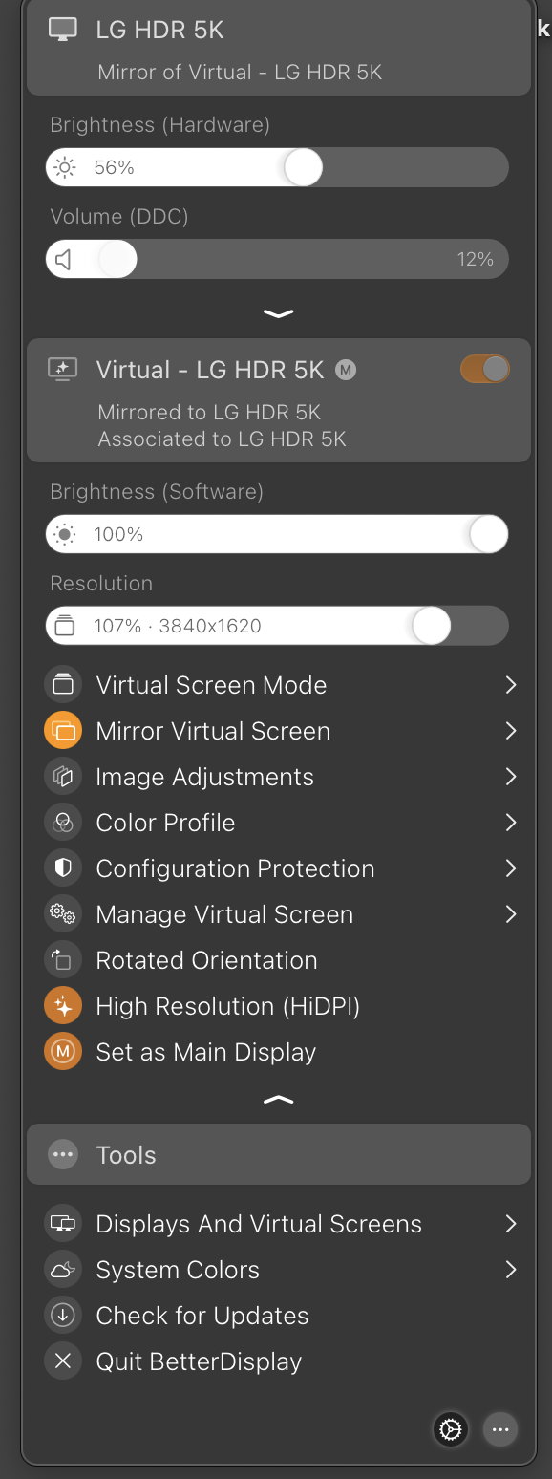Collapse section with upward chevron above Tools

click(x=278, y=1101)
